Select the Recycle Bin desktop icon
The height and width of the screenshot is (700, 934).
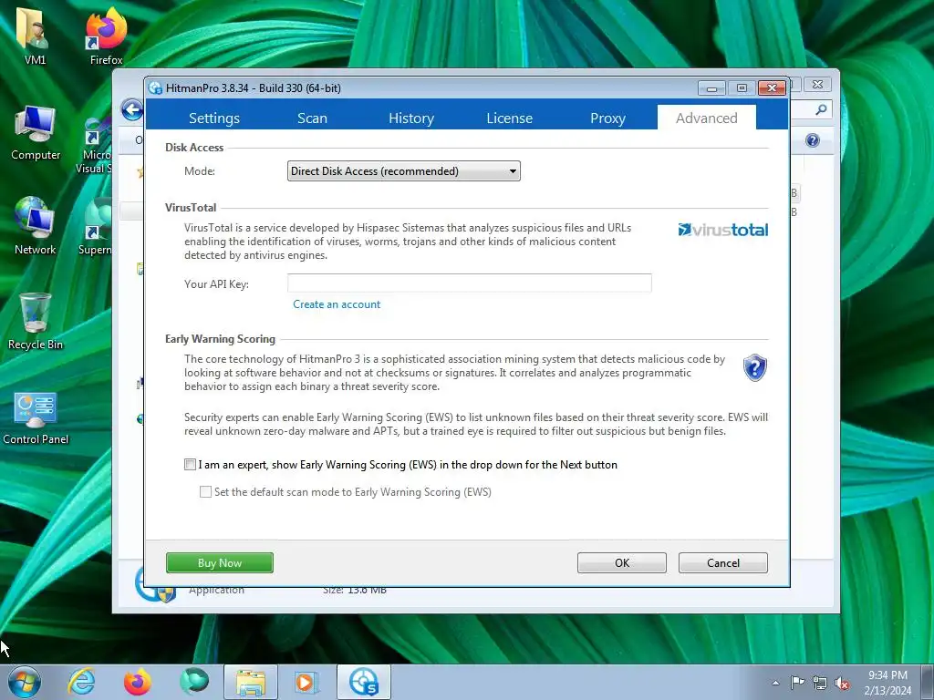[x=36, y=322]
